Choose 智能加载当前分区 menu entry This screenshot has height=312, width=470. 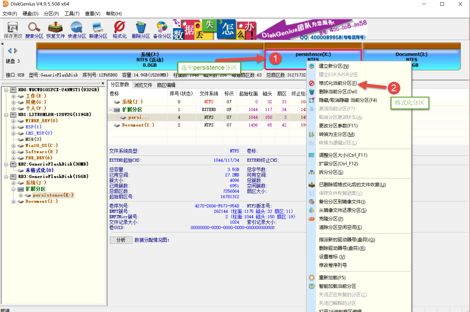coord(359,286)
